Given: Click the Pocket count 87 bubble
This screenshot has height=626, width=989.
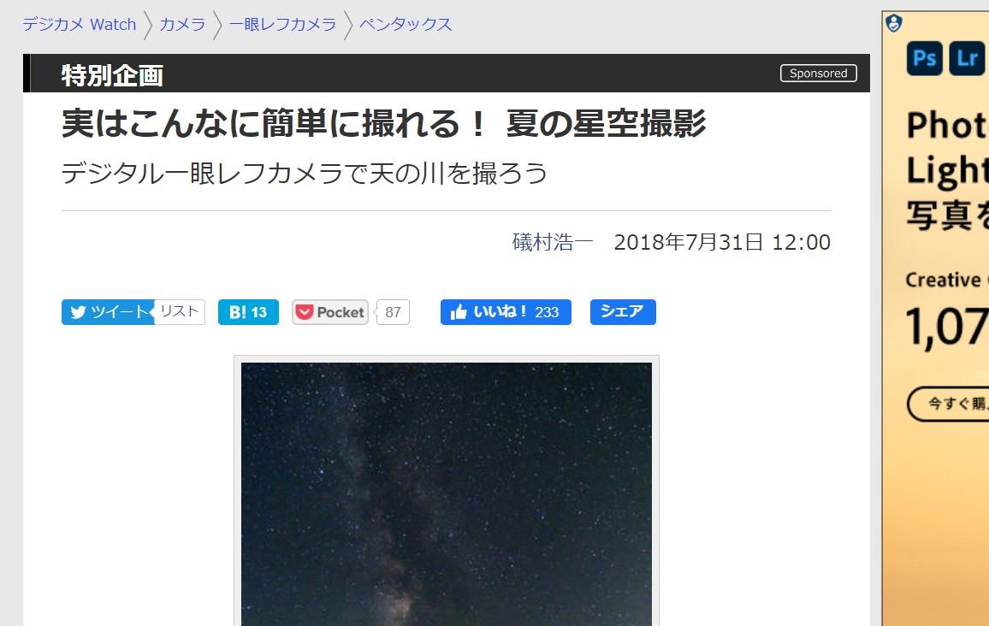Looking at the screenshot, I should click(x=393, y=312).
